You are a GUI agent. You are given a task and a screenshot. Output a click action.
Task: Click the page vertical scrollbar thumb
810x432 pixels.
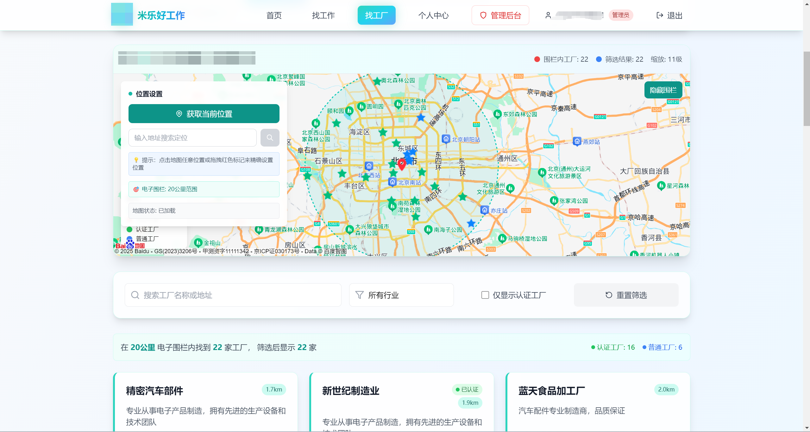click(x=807, y=89)
